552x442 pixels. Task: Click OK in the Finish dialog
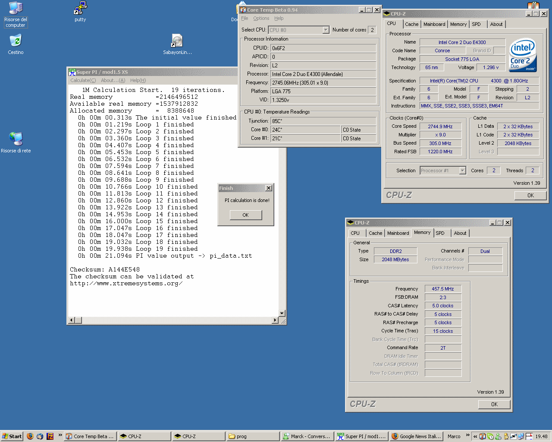(x=245, y=215)
